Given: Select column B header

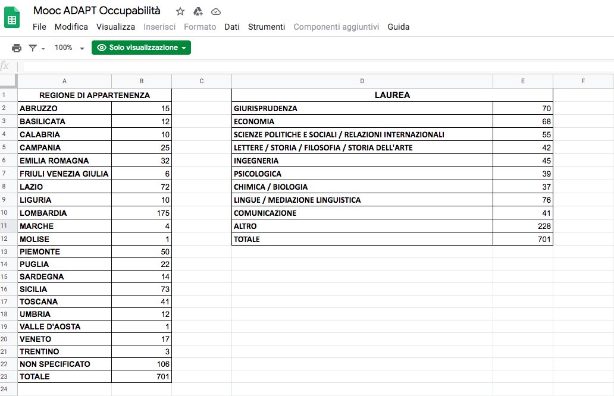Looking at the screenshot, I should click(x=142, y=81).
